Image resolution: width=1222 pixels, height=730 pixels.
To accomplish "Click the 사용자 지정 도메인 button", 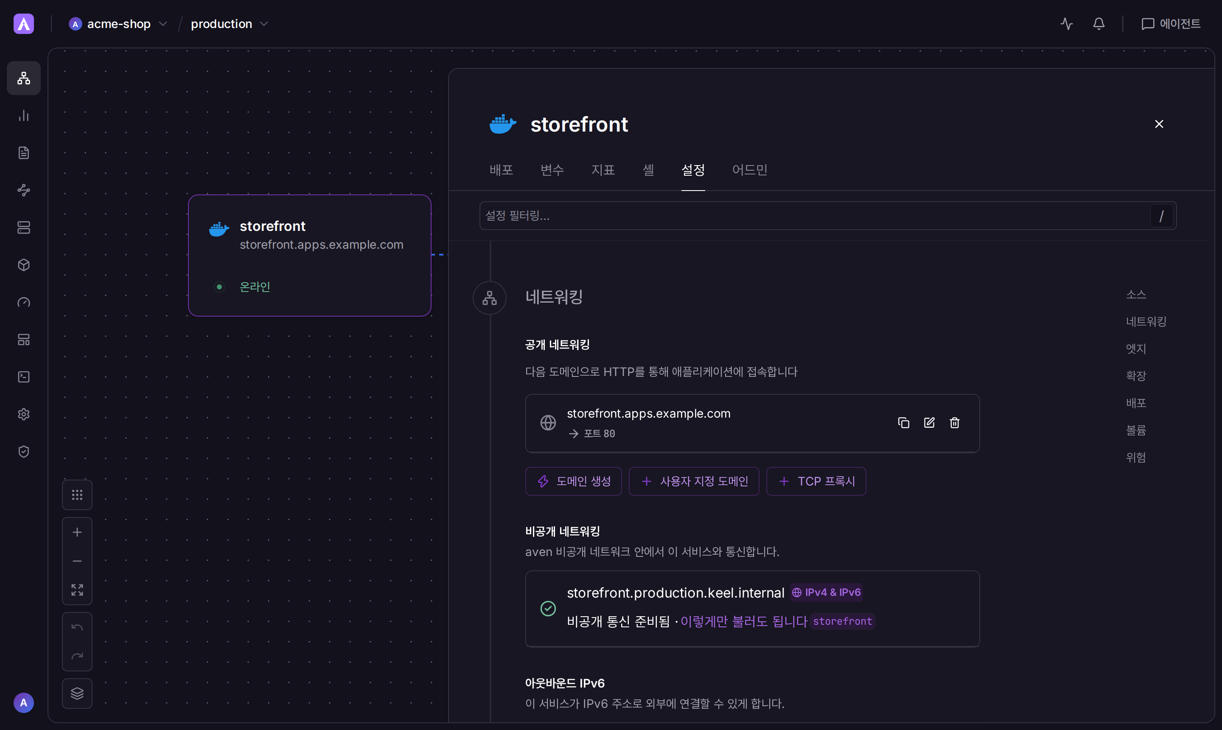I will pyautogui.click(x=694, y=481).
